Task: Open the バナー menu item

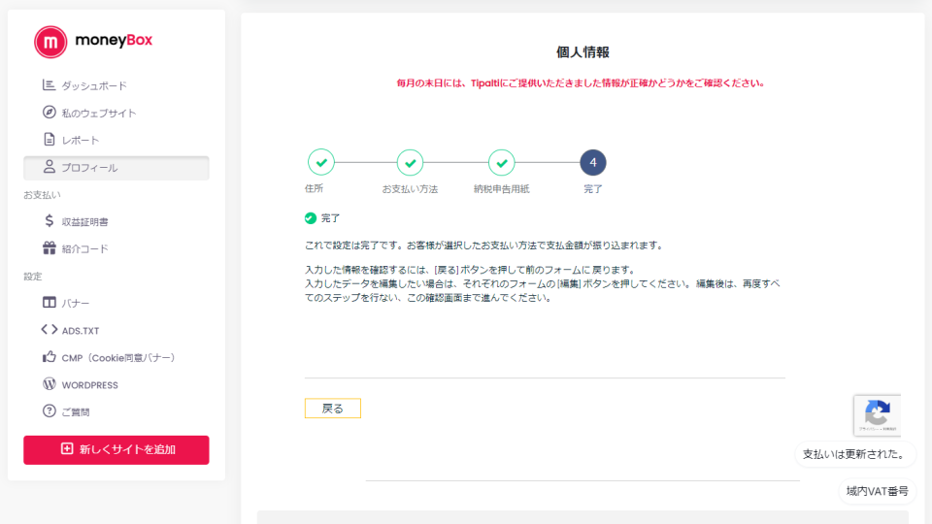Action: (76, 304)
